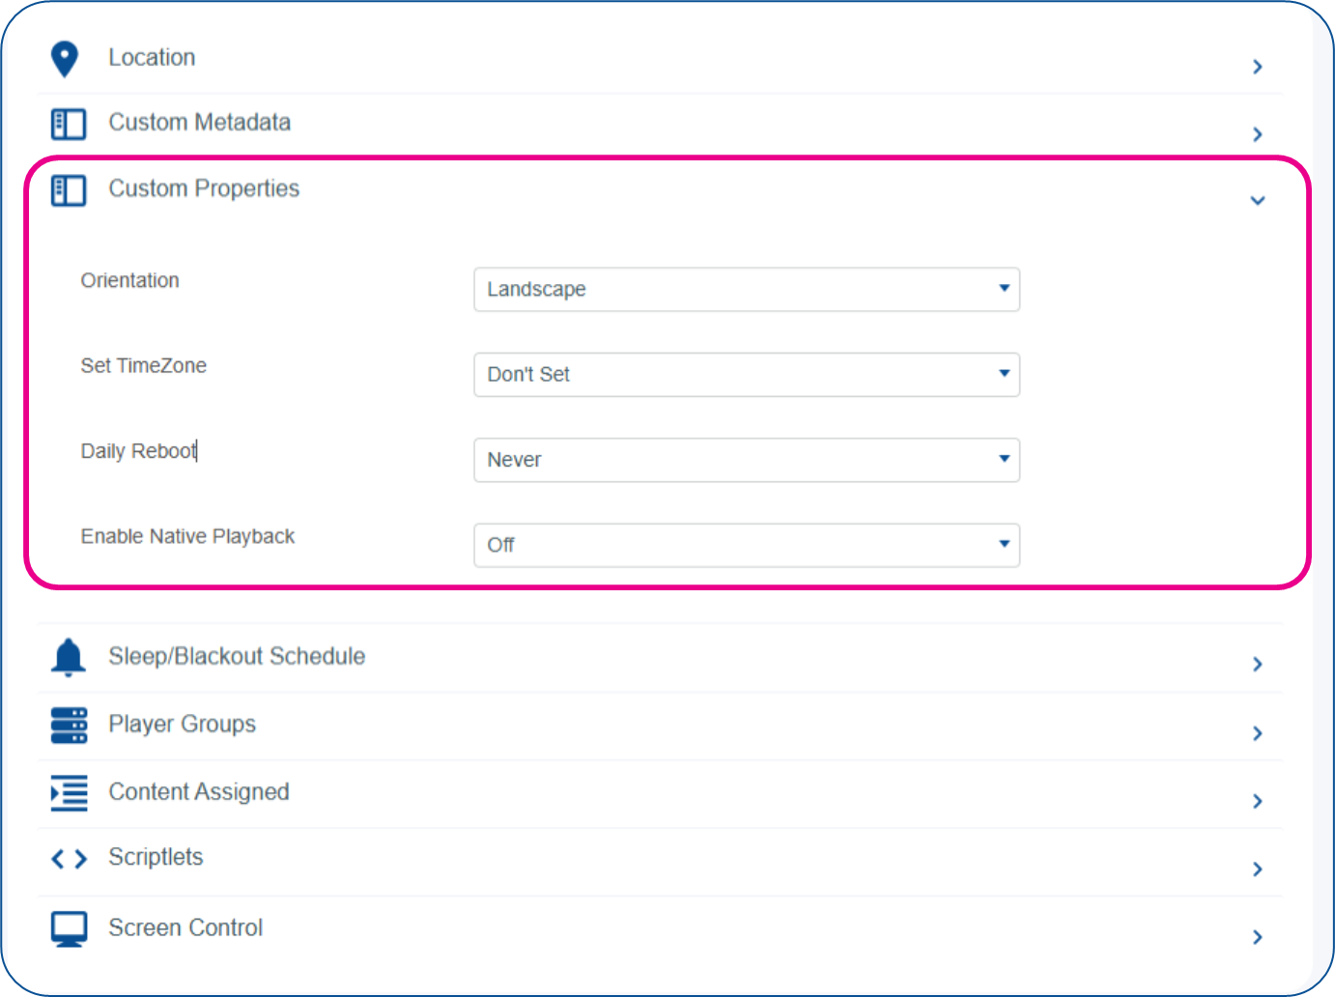Click the Custom Properties panel icon

[x=69, y=190]
